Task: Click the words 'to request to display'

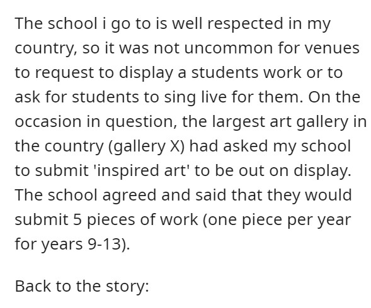Action: [94, 72]
